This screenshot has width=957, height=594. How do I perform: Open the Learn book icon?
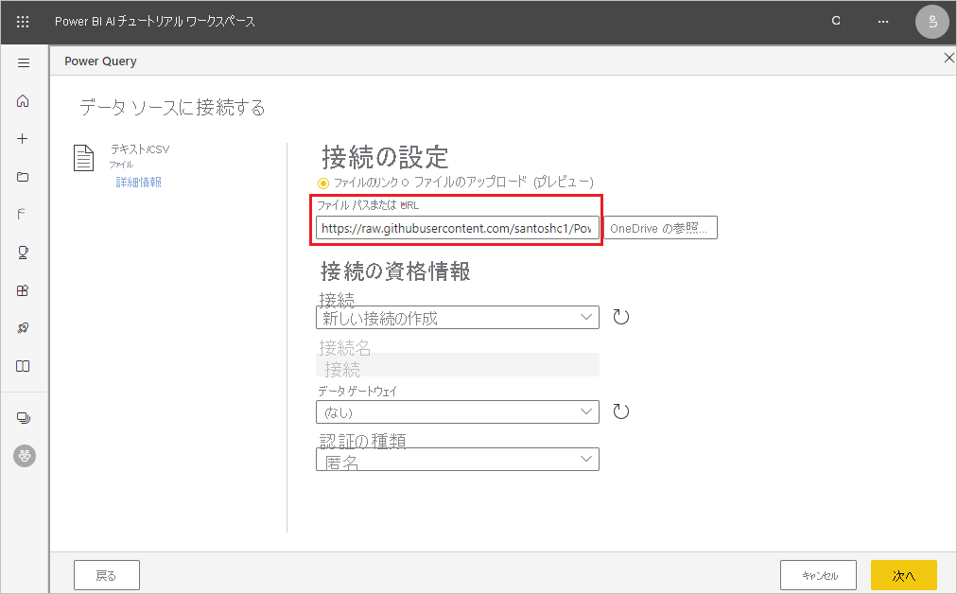click(23, 366)
